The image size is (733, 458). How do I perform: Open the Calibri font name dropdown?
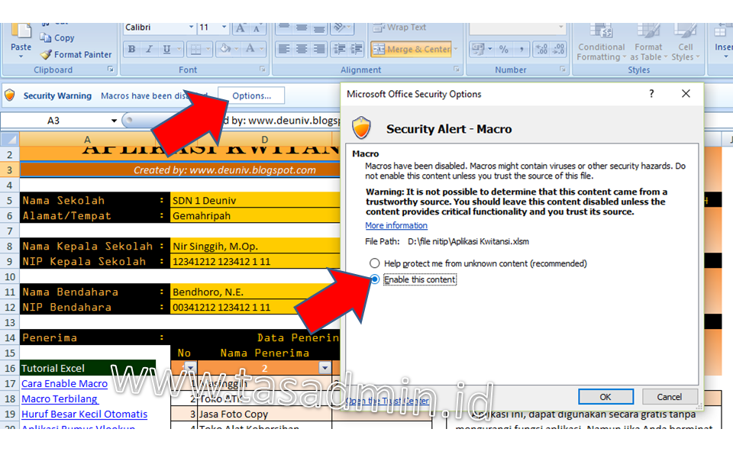[191, 27]
